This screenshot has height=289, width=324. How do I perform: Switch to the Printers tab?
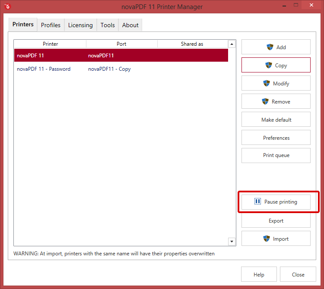[23, 25]
